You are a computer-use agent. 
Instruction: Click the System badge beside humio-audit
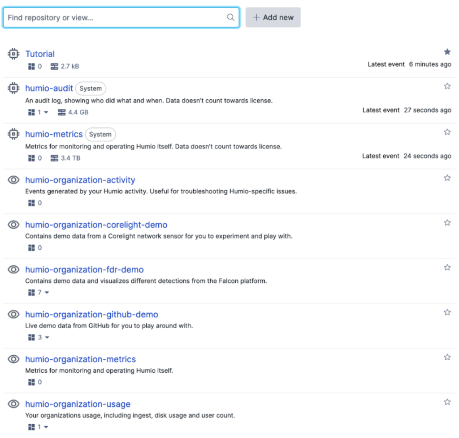coord(91,88)
